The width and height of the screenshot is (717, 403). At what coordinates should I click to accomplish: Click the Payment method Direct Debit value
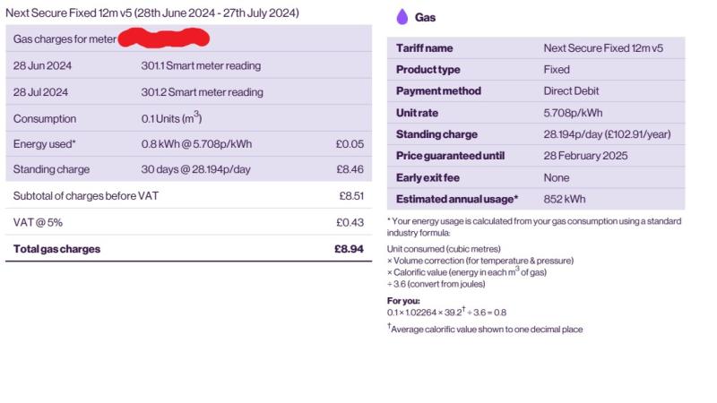click(571, 91)
